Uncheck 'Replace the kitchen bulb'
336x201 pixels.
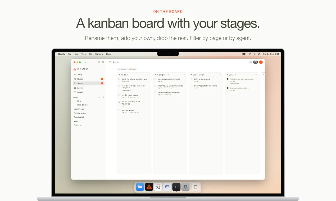[228, 88]
